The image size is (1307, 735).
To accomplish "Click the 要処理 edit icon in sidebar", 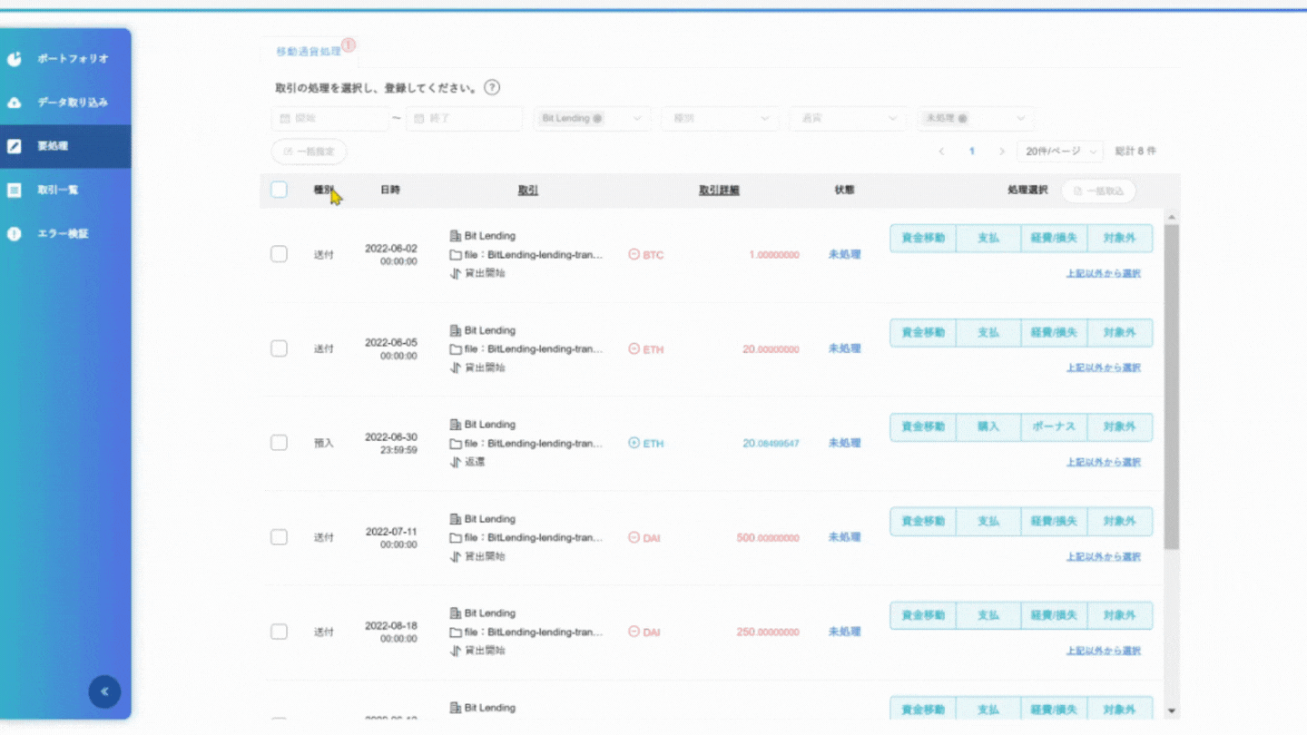I will point(15,146).
